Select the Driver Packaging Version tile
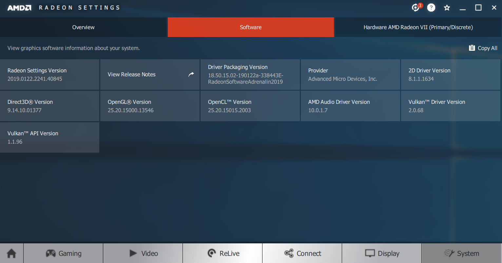502x263 pixels. 250,74
